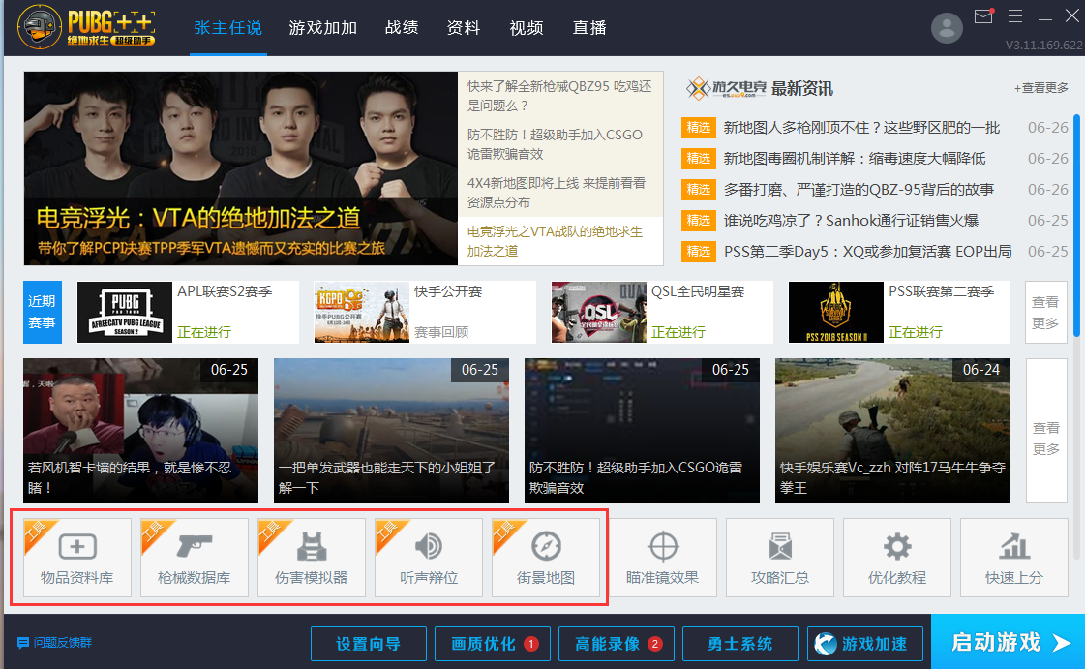
Task: Click the 启动游戏 launch game button
Action: click(x=1009, y=642)
